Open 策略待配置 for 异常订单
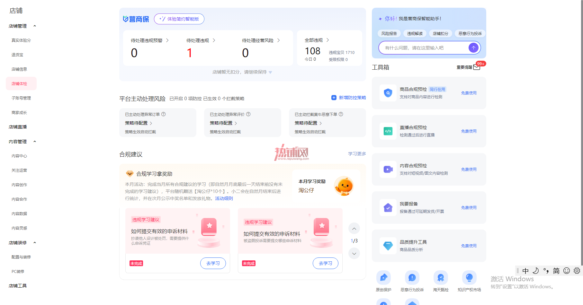583x305 pixels. 139,123
